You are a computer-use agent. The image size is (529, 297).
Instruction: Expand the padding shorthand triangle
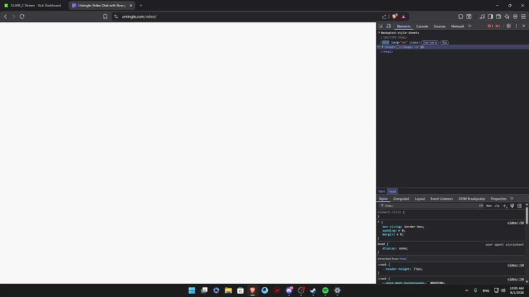[399, 231]
